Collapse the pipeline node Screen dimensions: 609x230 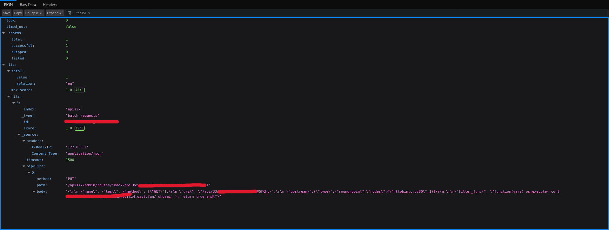pyautogui.click(x=24, y=166)
